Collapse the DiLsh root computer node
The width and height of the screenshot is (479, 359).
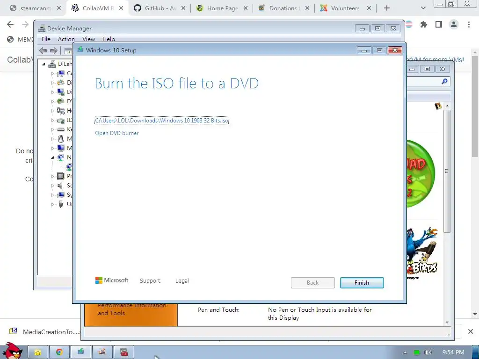click(x=44, y=64)
